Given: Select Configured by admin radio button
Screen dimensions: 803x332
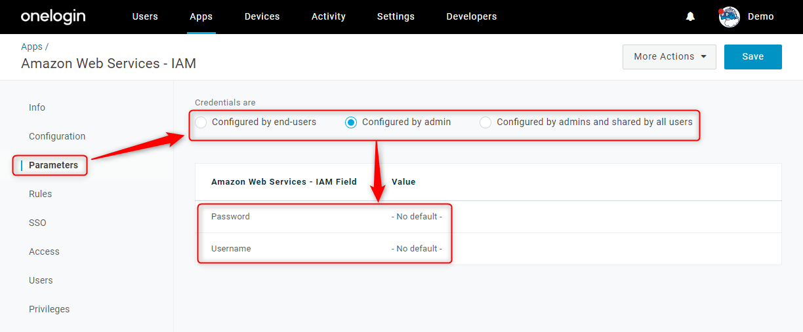Looking at the screenshot, I should (x=351, y=122).
